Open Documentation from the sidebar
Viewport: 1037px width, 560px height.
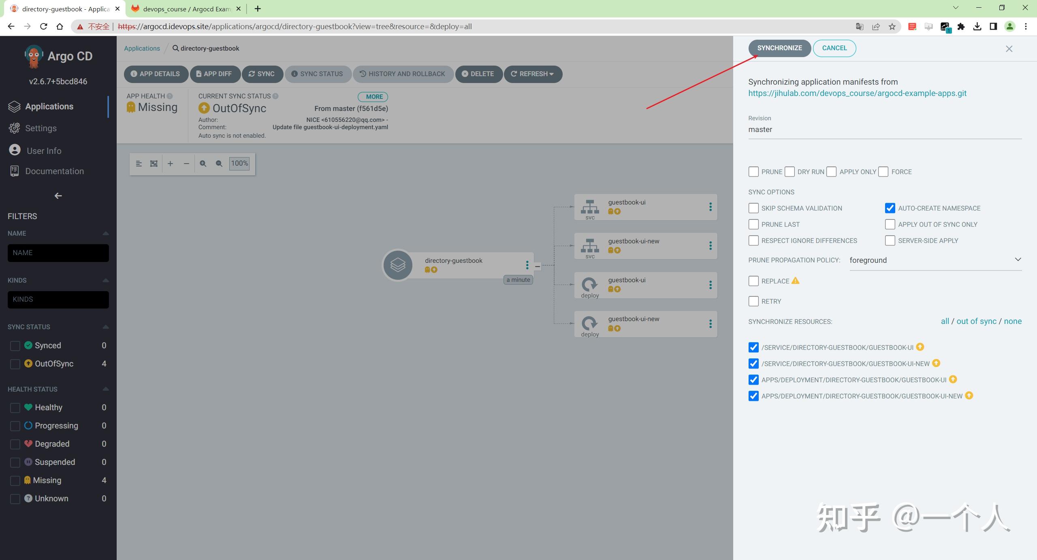point(54,171)
